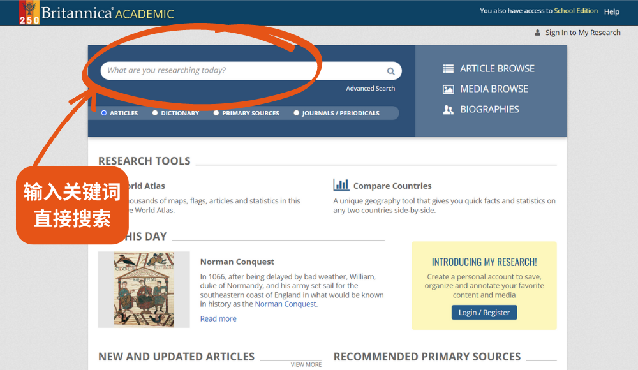Click the Compare Countries bar chart icon
Image resolution: width=638 pixels, height=370 pixels.
coord(341,185)
